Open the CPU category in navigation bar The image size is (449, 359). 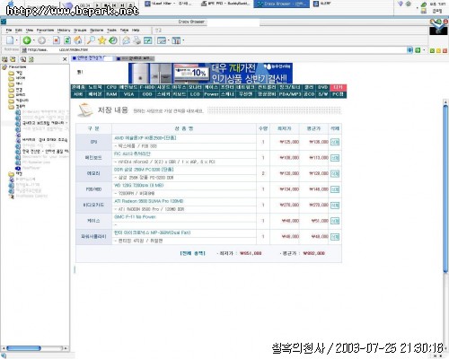(111, 87)
